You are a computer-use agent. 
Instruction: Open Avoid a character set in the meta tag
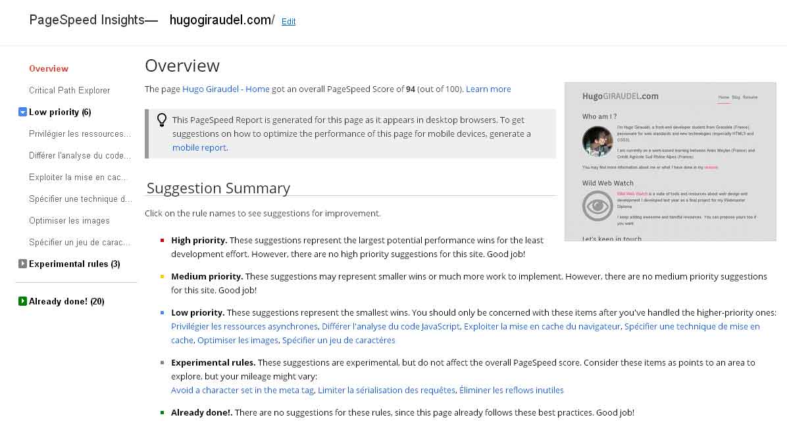pos(242,391)
